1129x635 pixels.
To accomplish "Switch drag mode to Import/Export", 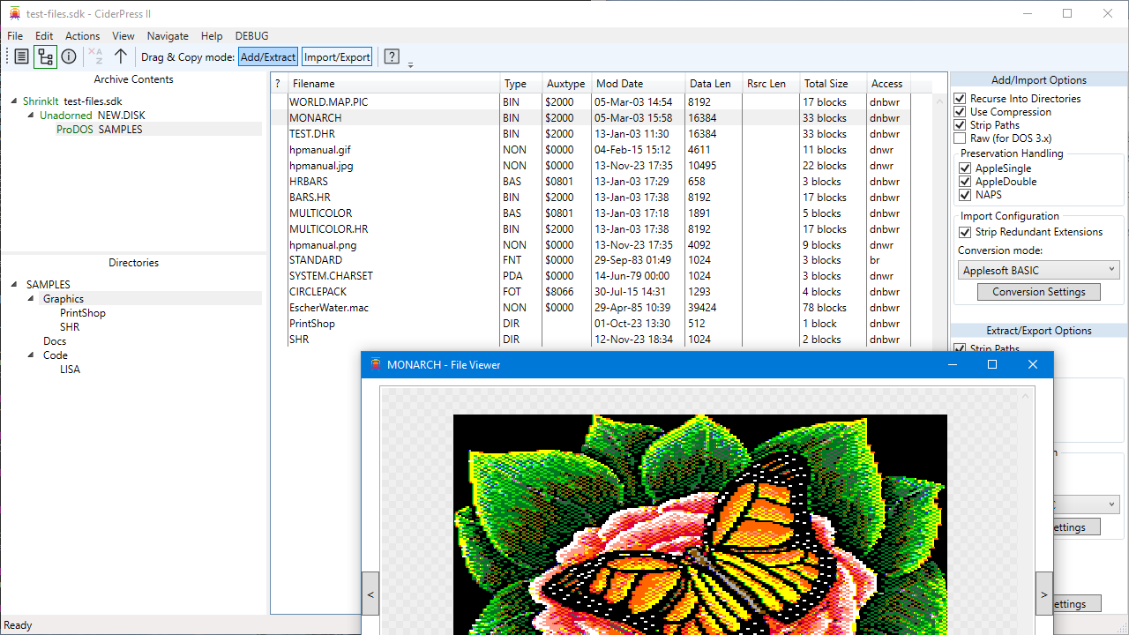I will click(337, 57).
